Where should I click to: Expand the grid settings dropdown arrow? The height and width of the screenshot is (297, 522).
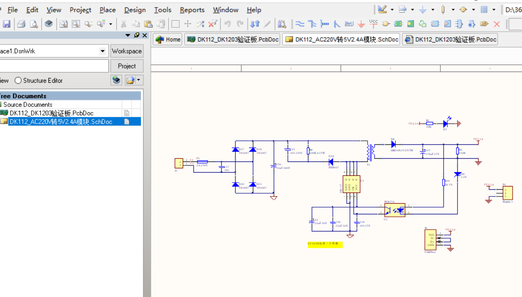(x=494, y=10)
